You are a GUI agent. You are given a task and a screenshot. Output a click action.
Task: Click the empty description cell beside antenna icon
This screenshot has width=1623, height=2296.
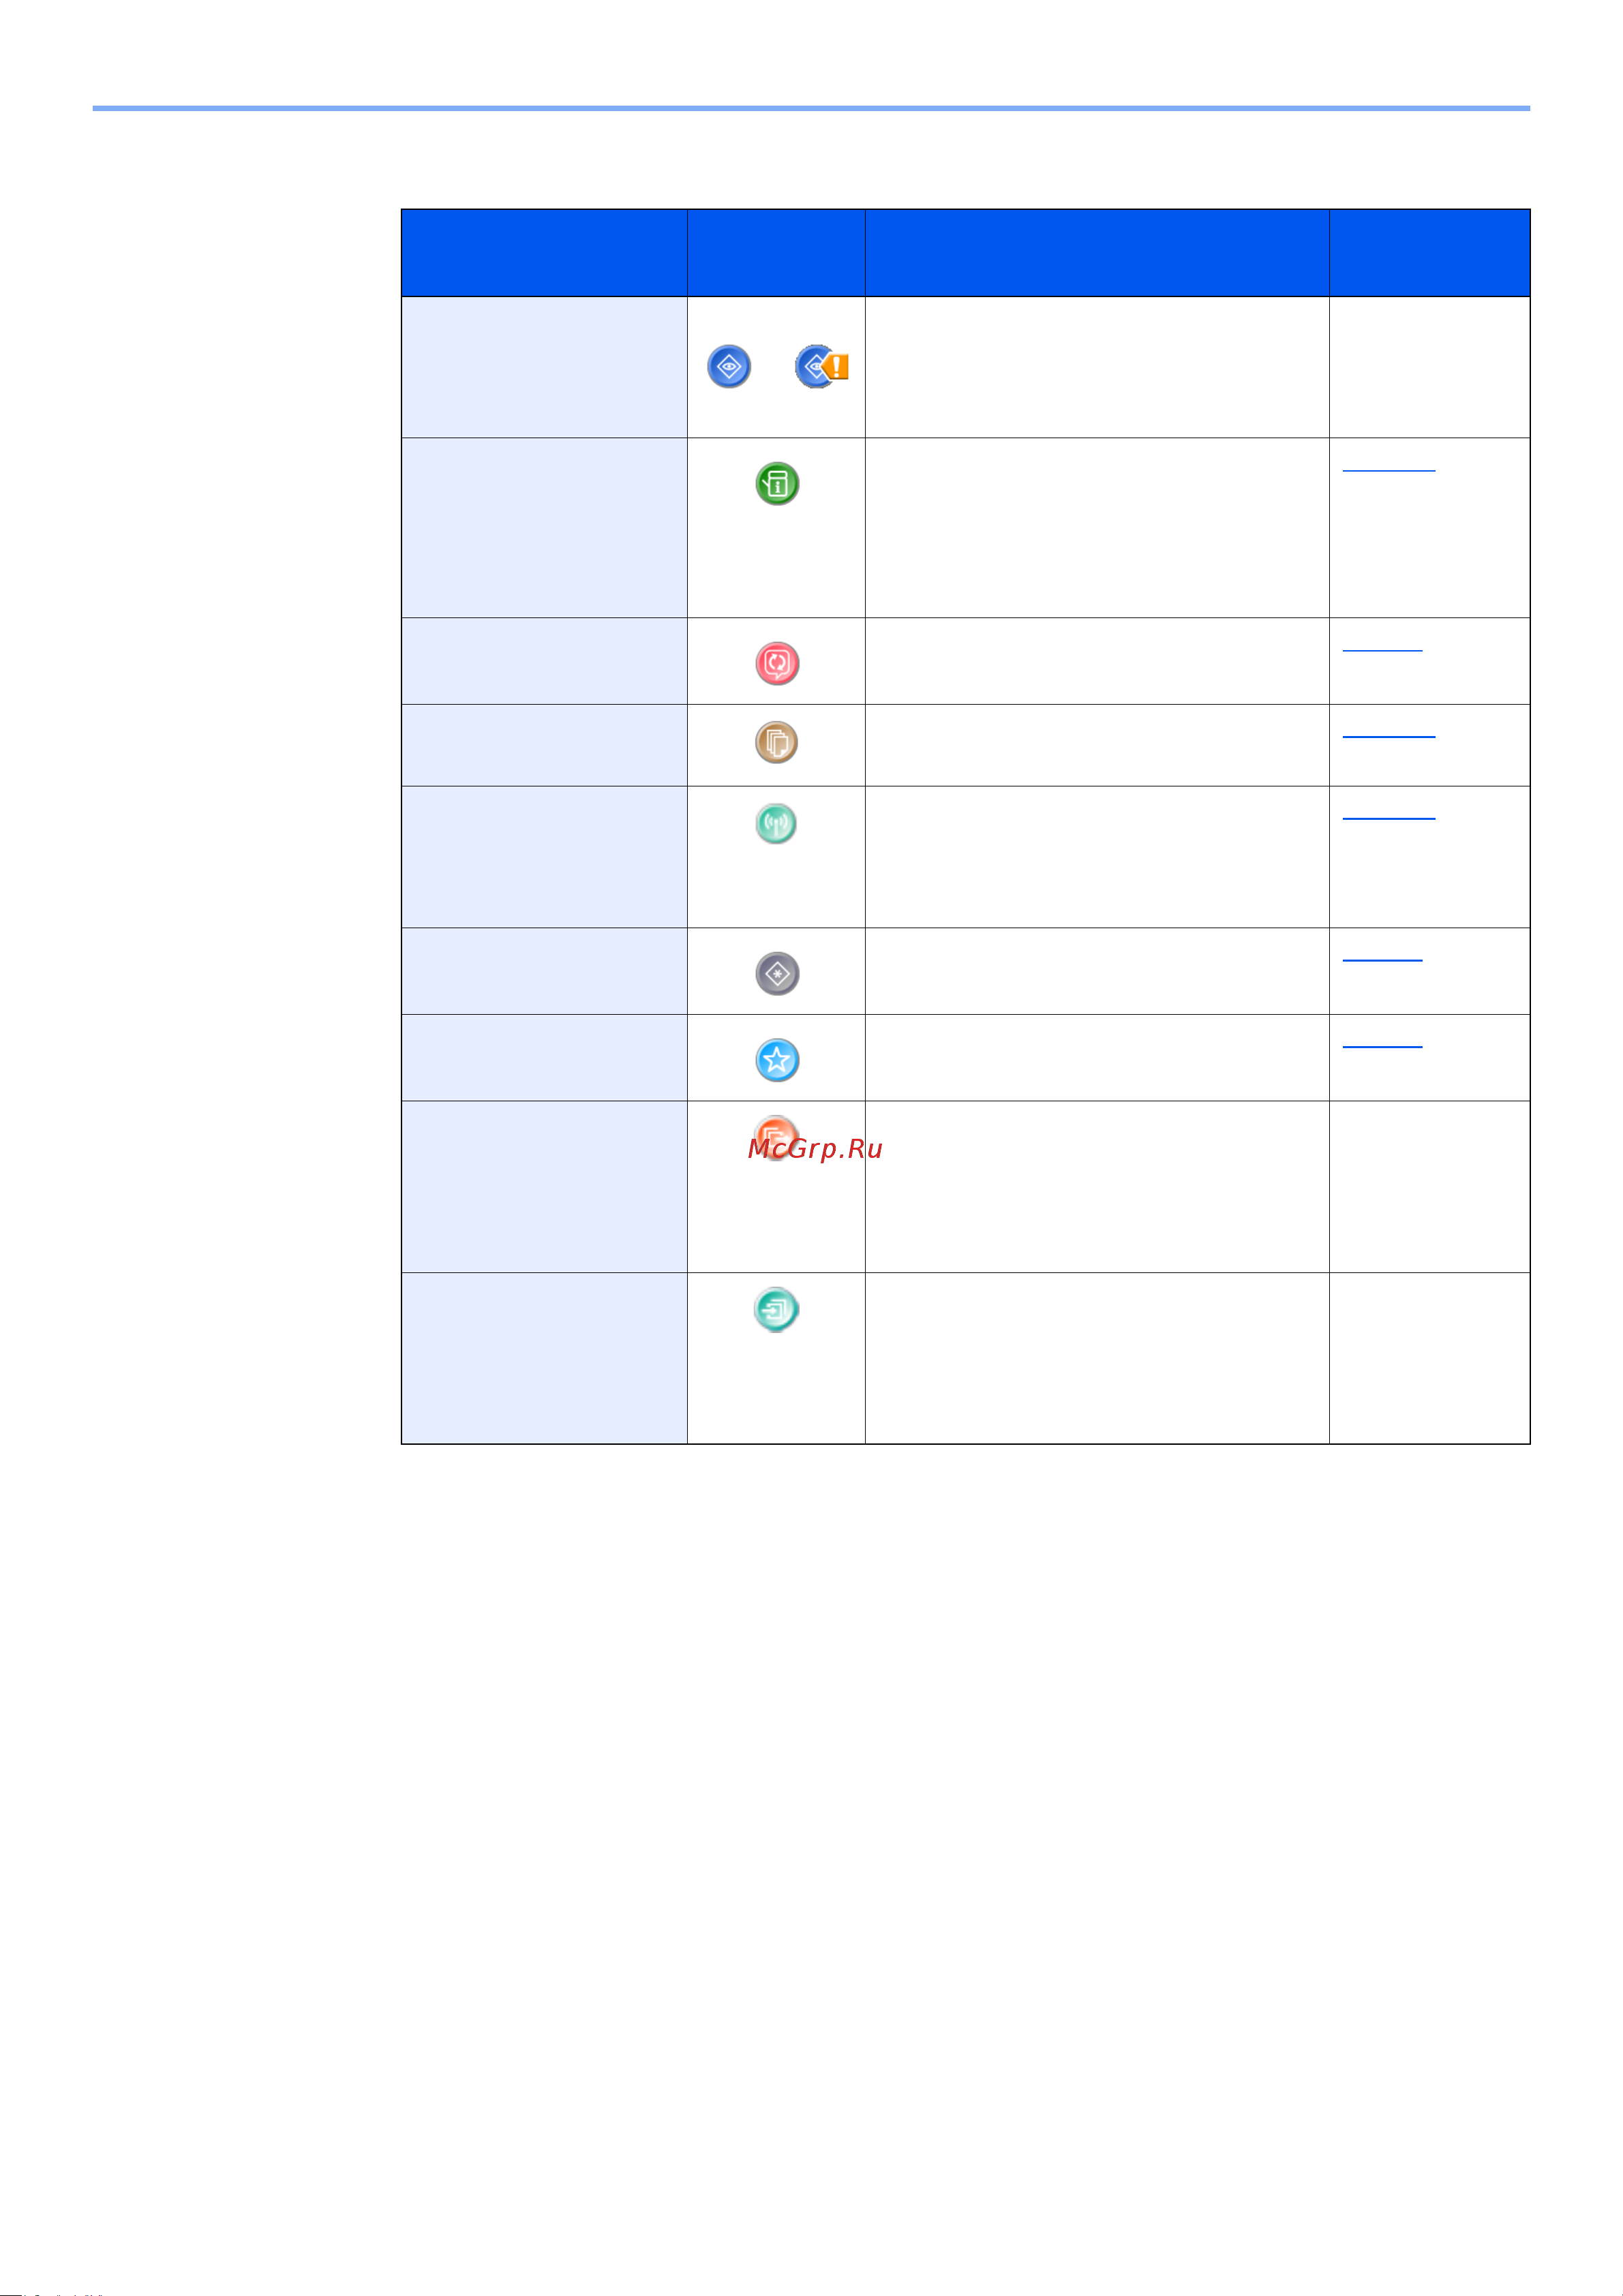pyautogui.click(x=1097, y=857)
